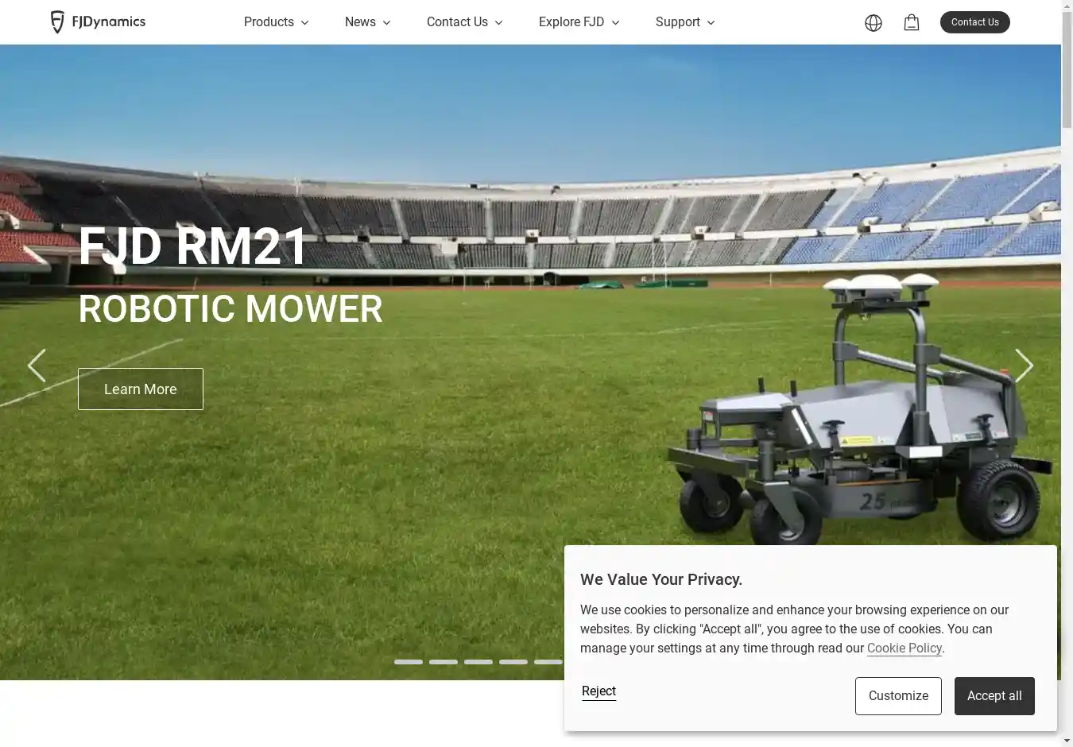Go to previous slide with left arrow
The image size is (1073, 747).
[37, 366]
